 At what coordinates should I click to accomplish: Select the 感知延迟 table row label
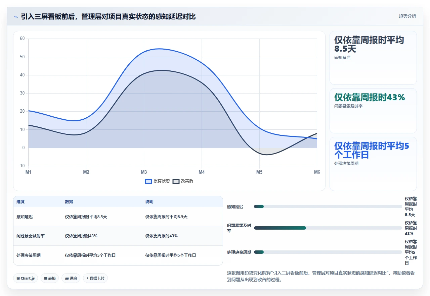25,217
